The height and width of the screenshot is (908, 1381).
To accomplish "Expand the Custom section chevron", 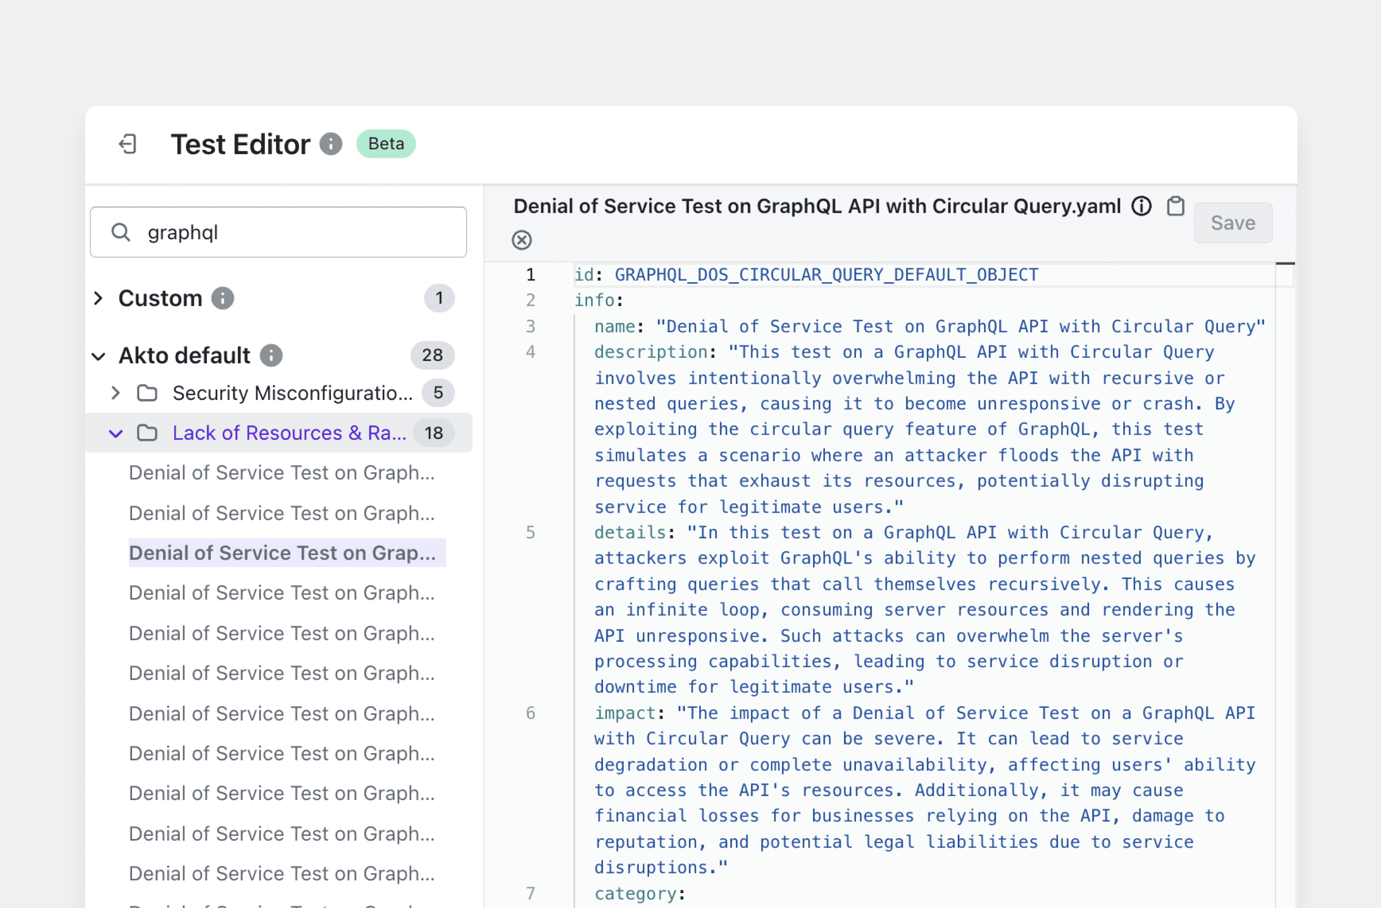I will coord(99,298).
